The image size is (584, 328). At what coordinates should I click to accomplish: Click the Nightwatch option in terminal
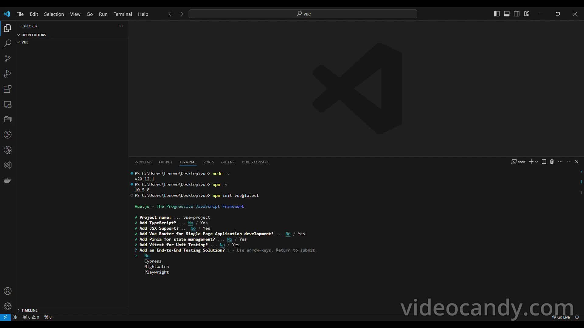[156, 267]
